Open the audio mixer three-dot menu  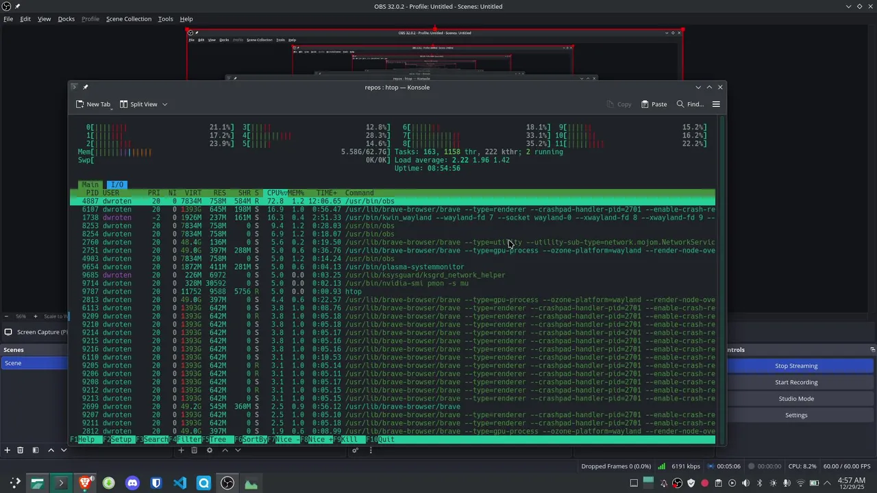[371, 450]
